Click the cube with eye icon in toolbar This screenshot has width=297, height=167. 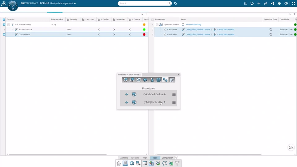[x=138, y=163]
